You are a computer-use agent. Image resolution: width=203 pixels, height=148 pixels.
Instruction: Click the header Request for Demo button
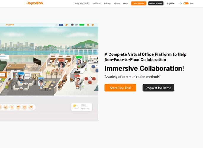coord(156,4)
